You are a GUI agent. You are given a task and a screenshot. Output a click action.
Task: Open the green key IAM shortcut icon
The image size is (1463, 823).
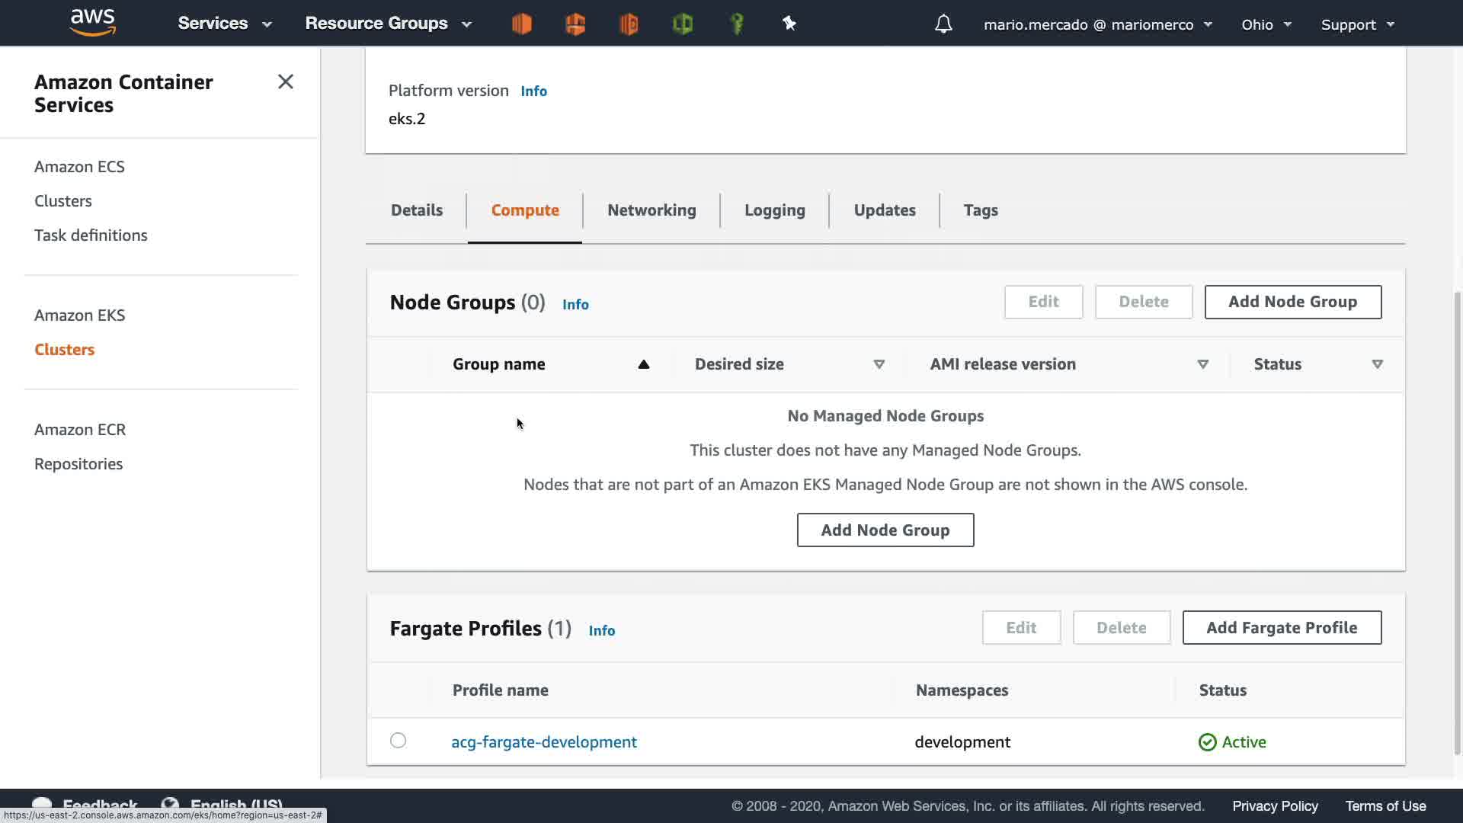click(x=737, y=24)
